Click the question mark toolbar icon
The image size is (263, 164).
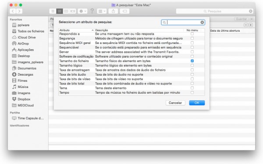(x=92, y=11)
